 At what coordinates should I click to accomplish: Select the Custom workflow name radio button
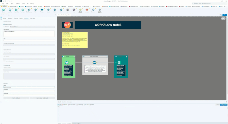pyautogui.click(x=4, y=27)
